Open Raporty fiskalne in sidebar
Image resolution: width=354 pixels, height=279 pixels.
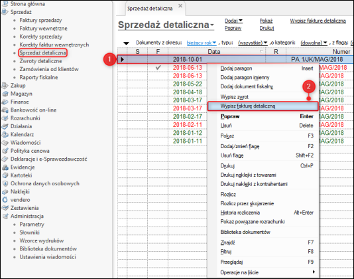point(38,77)
